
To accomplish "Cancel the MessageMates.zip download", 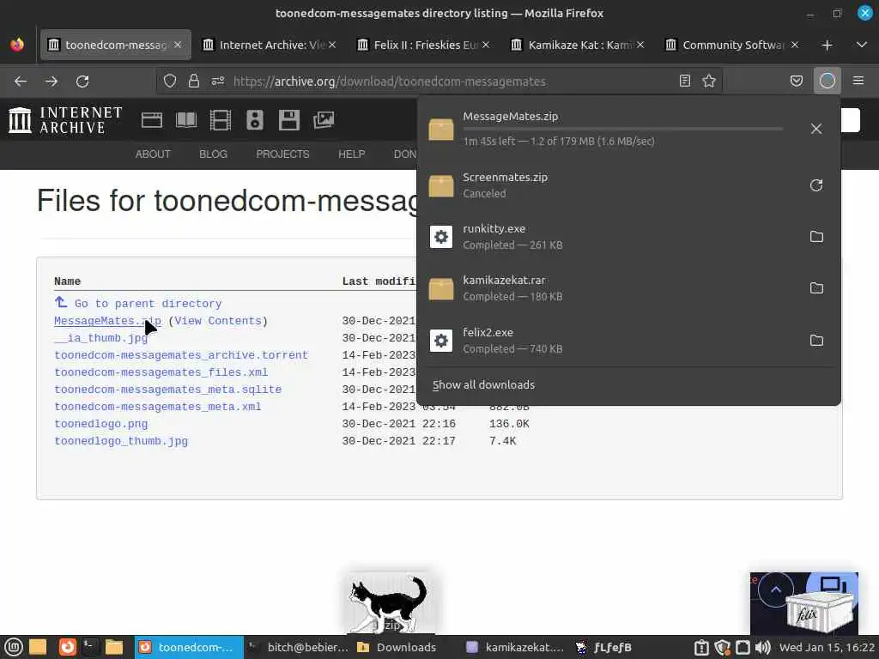I will point(816,129).
